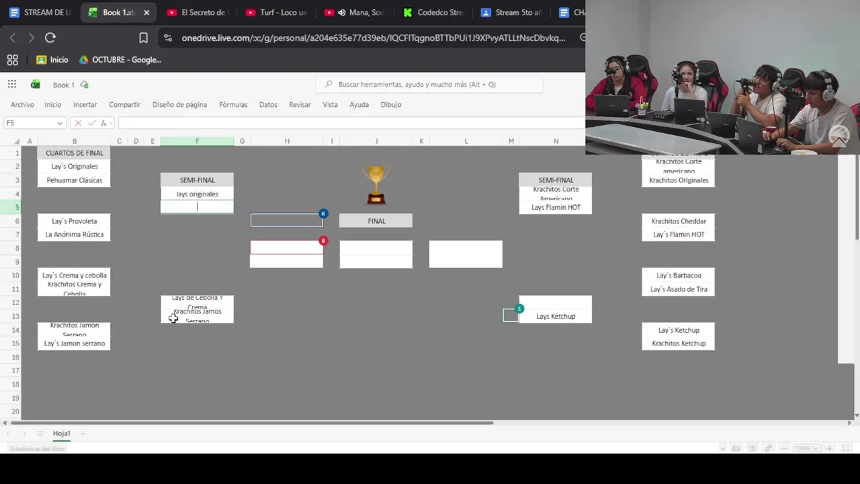Add a new sheet with the plus icon
The width and height of the screenshot is (860, 484).
click(x=83, y=434)
